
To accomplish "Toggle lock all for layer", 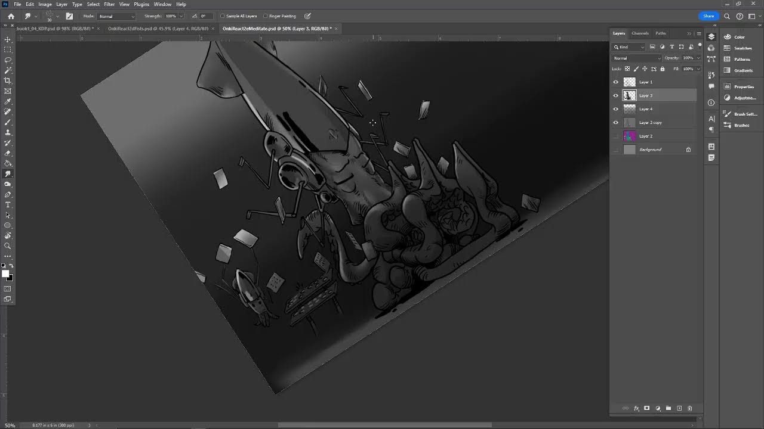I will (663, 69).
